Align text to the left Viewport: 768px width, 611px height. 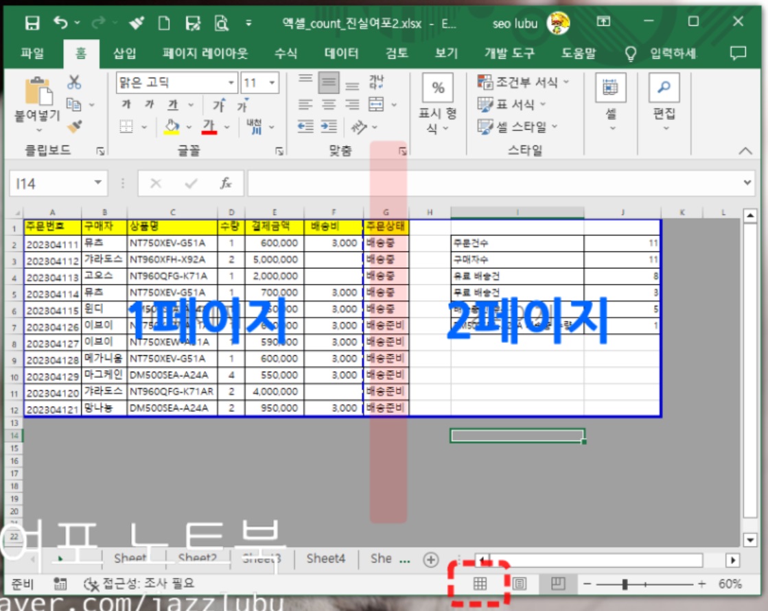[x=305, y=104]
